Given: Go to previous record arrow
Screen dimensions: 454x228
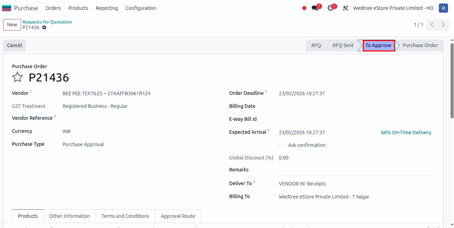Looking at the screenshot, I should pos(432,25).
